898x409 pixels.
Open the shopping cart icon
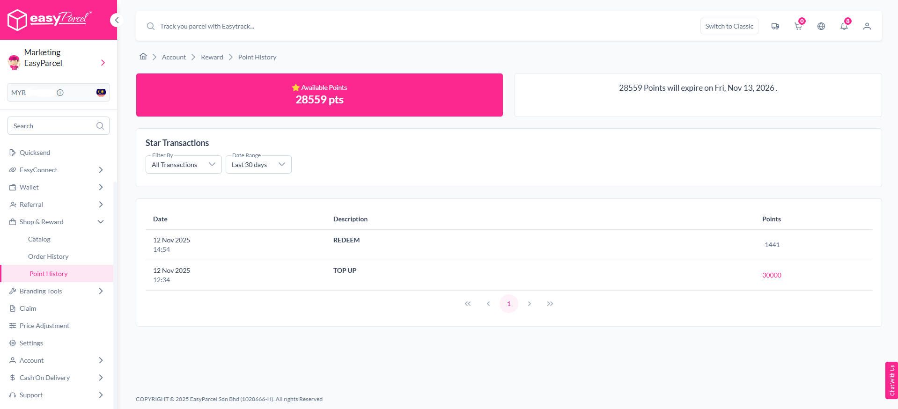tap(798, 26)
